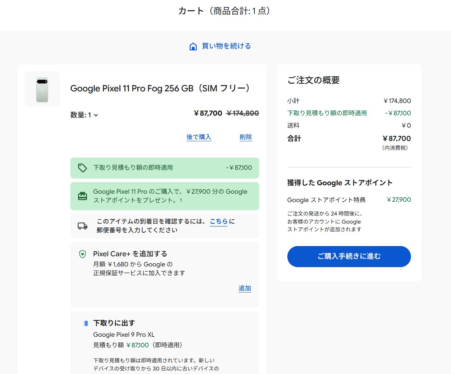Click 後で購入 to save for later
This screenshot has height=374, width=451.
tap(199, 137)
